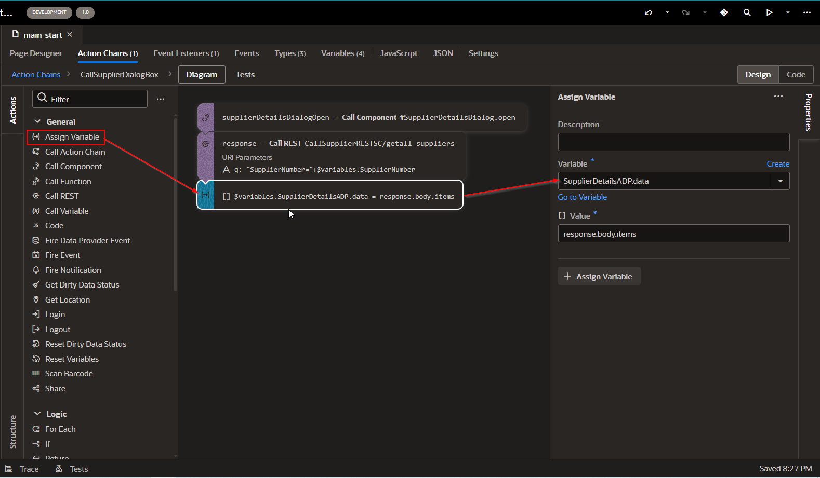Select the Call REST node in diagram
820x478 pixels.
pyautogui.click(x=332, y=156)
